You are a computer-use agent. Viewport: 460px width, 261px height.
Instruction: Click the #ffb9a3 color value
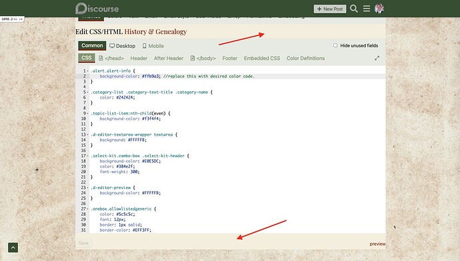point(150,76)
